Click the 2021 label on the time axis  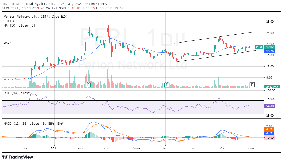coord(54,148)
